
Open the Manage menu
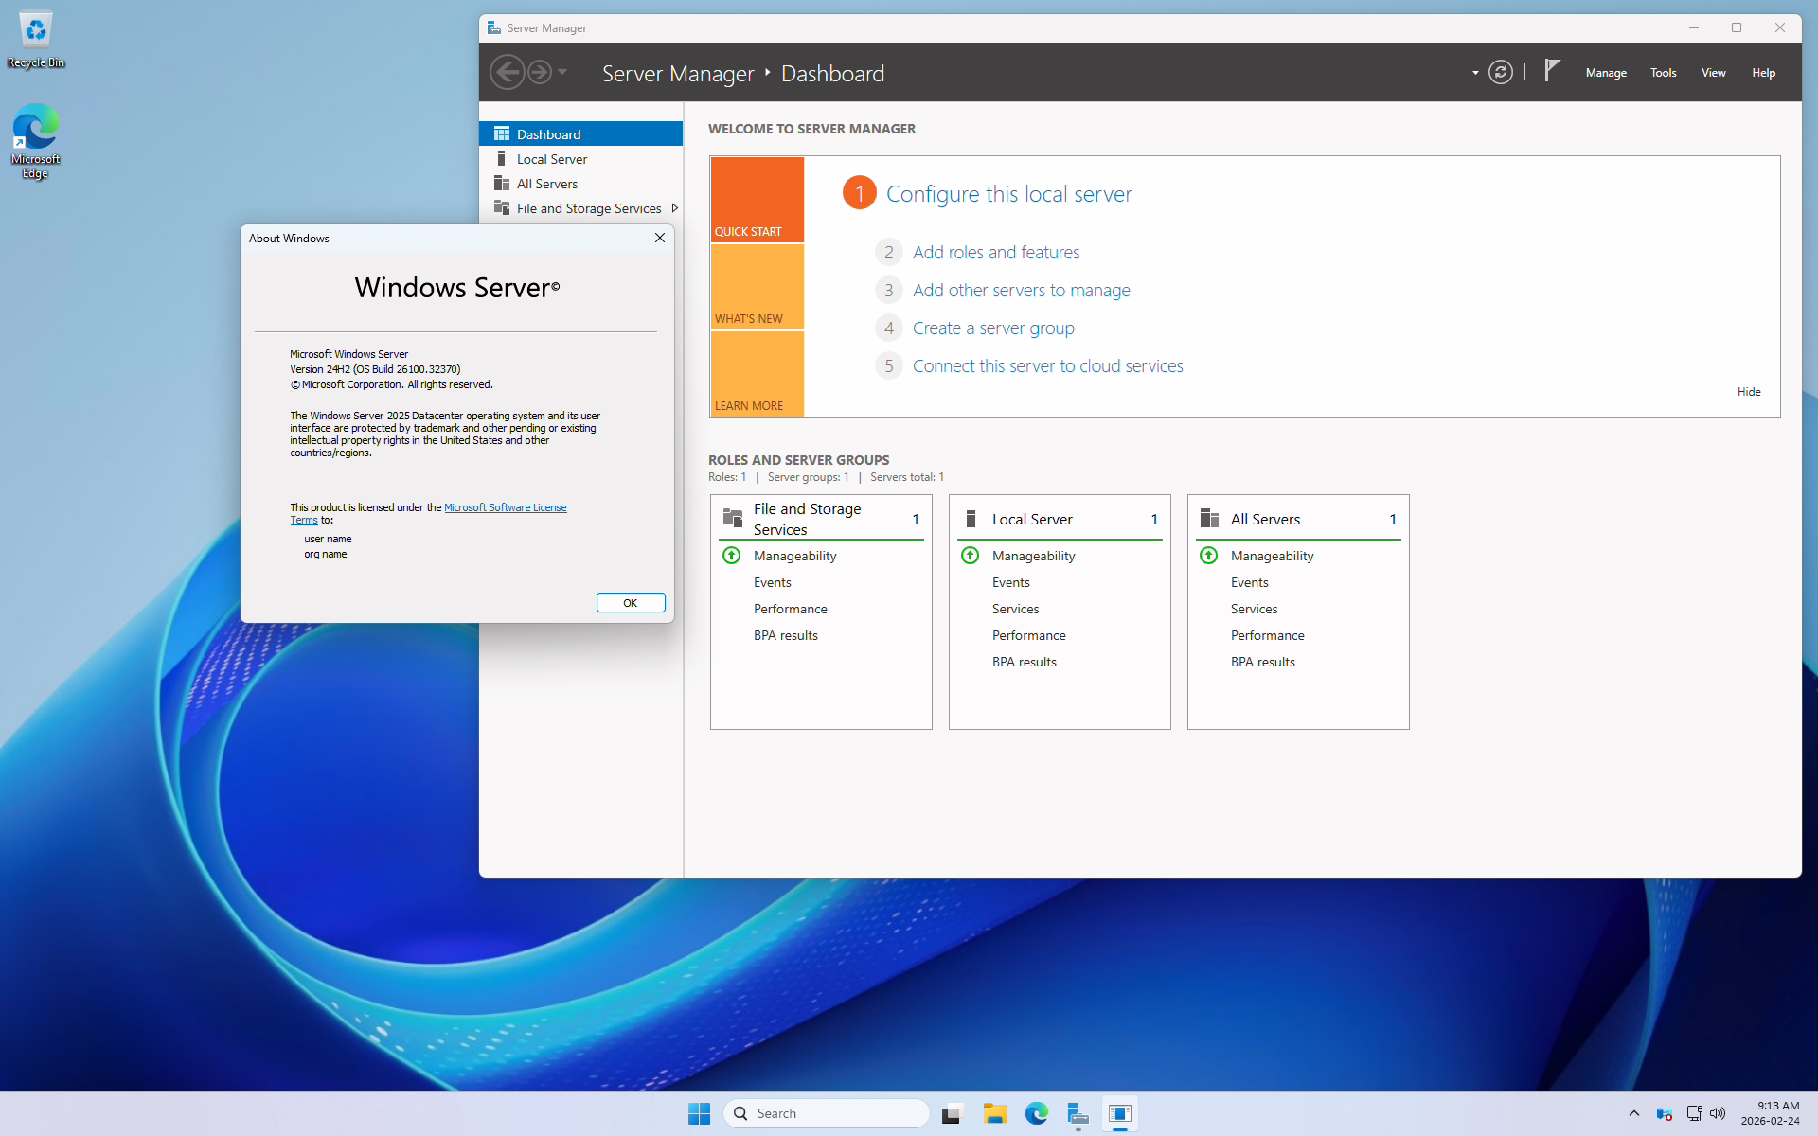(x=1606, y=73)
